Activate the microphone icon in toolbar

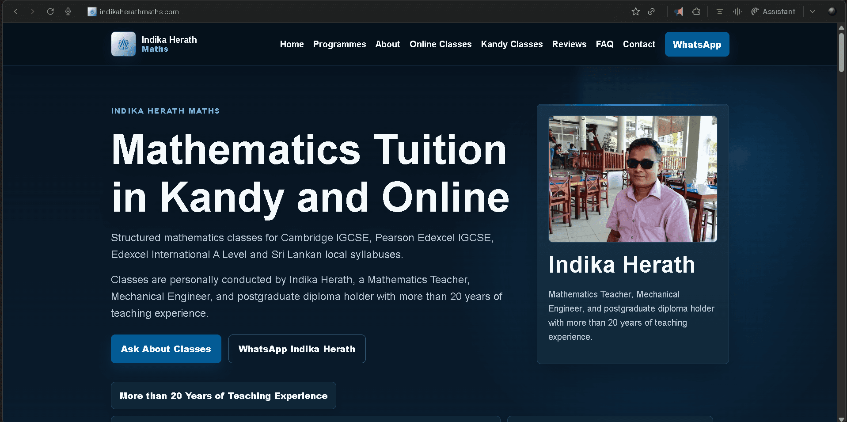(68, 11)
